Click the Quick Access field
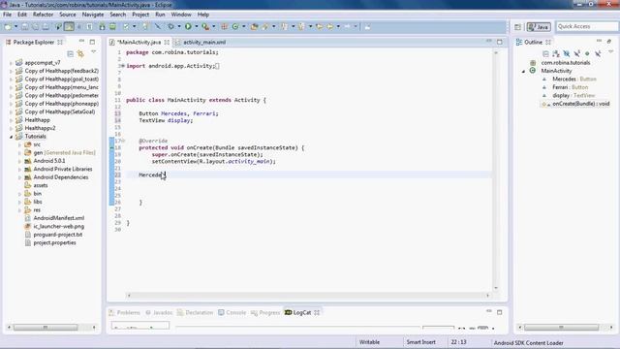Image resolution: width=620 pixels, height=349 pixels. [587, 26]
